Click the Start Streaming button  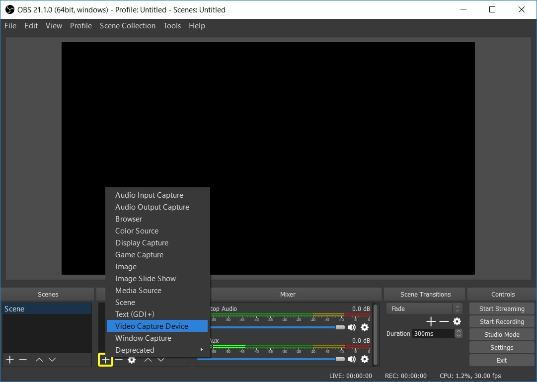coord(501,308)
